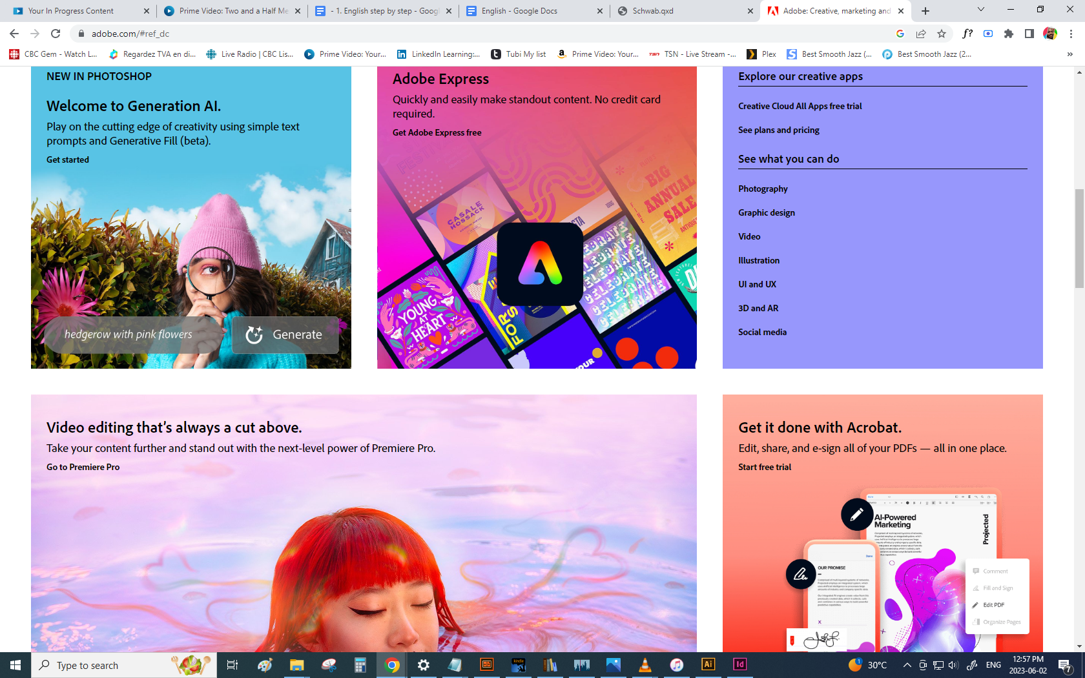This screenshot has height=678, width=1085.
Task: Click the Generate button
Action: click(285, 334)
